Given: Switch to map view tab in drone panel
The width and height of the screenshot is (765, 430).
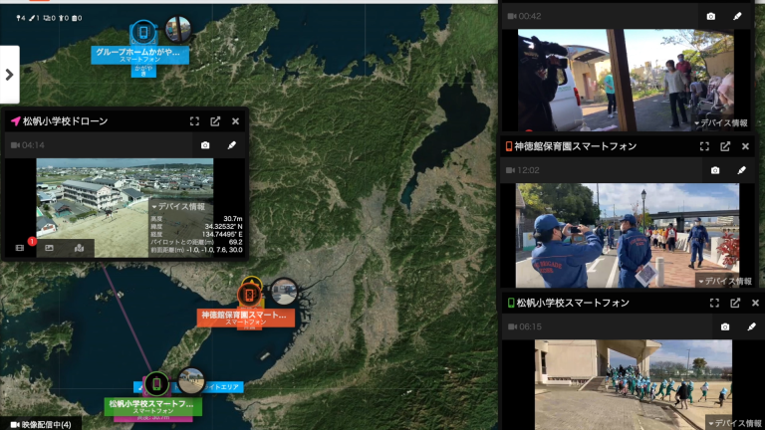Looking at the screenshot, I should point(80,248).
